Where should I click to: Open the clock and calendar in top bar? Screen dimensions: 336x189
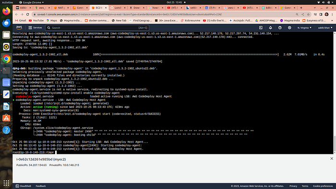pyautogui.click(x=174, y=2)
